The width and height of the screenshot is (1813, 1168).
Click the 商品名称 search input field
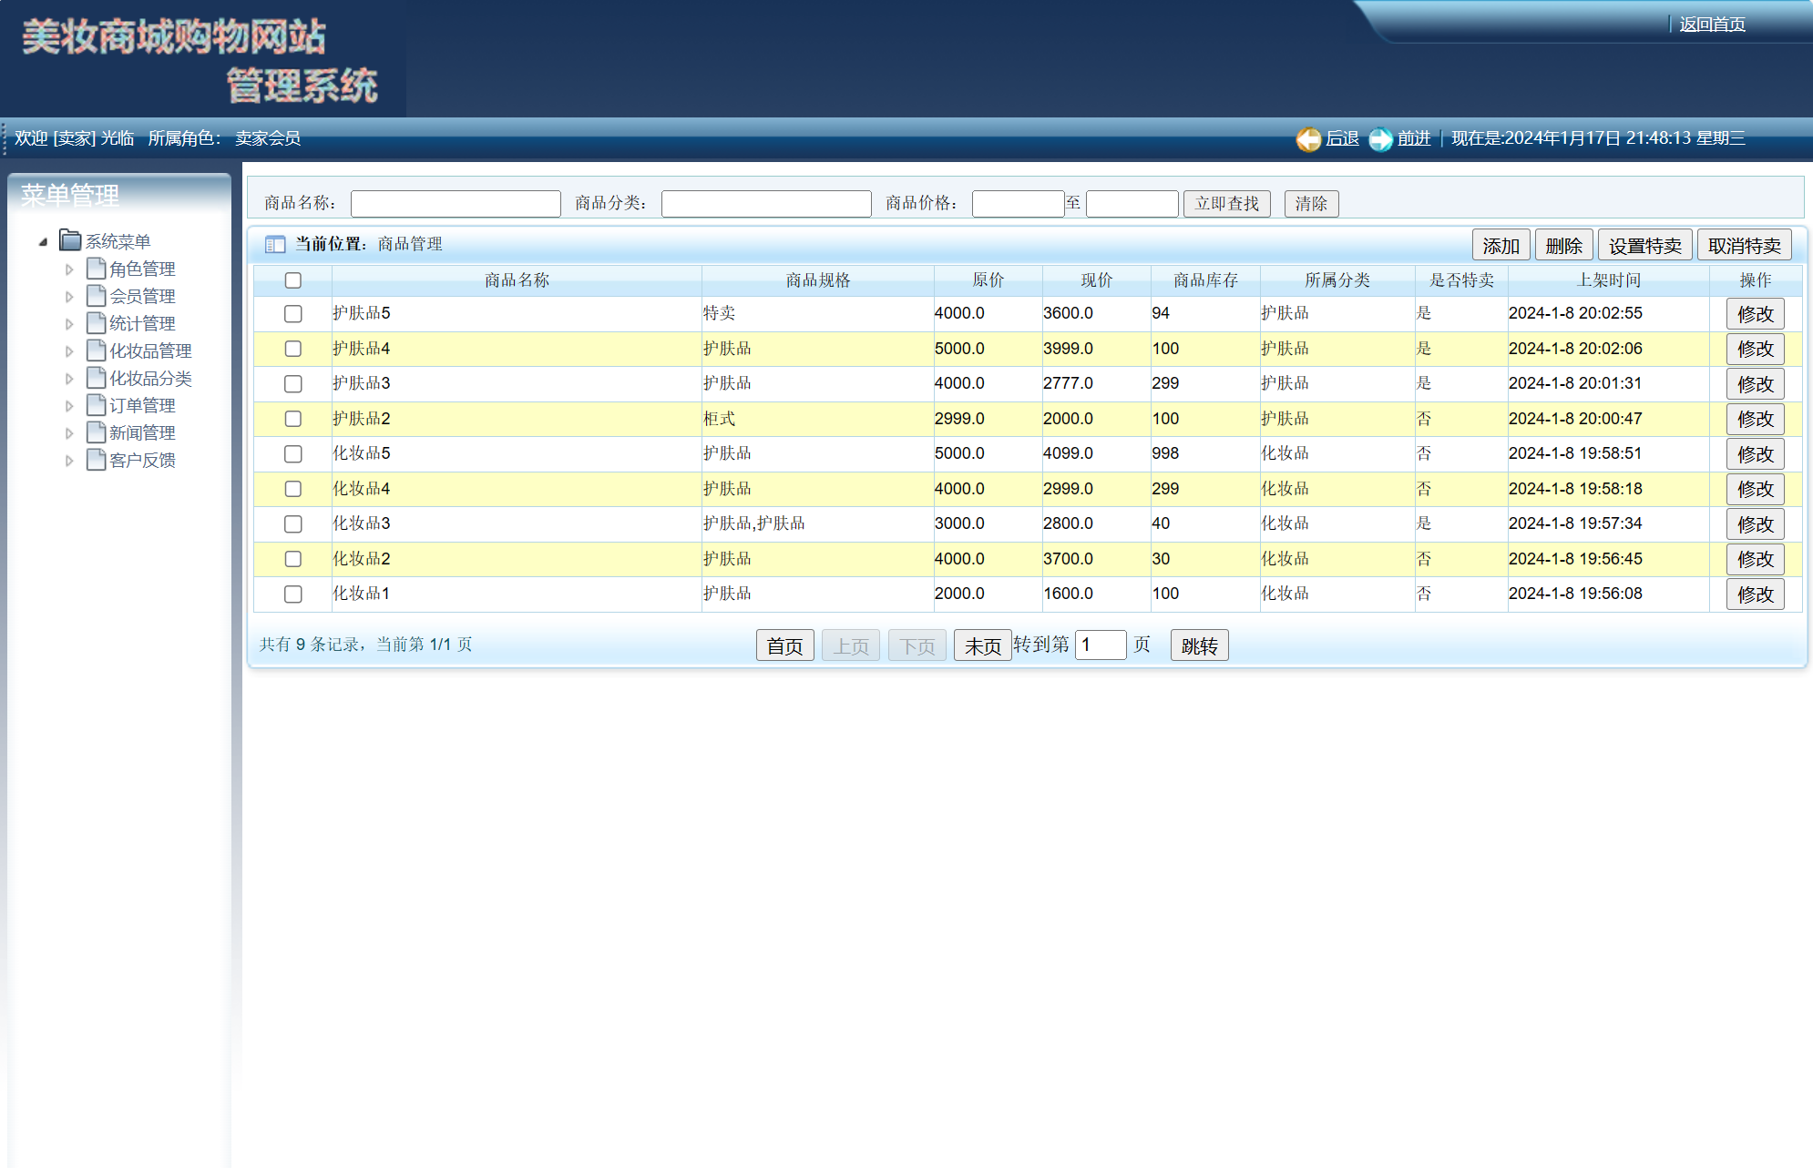click(x=456, y=204)
